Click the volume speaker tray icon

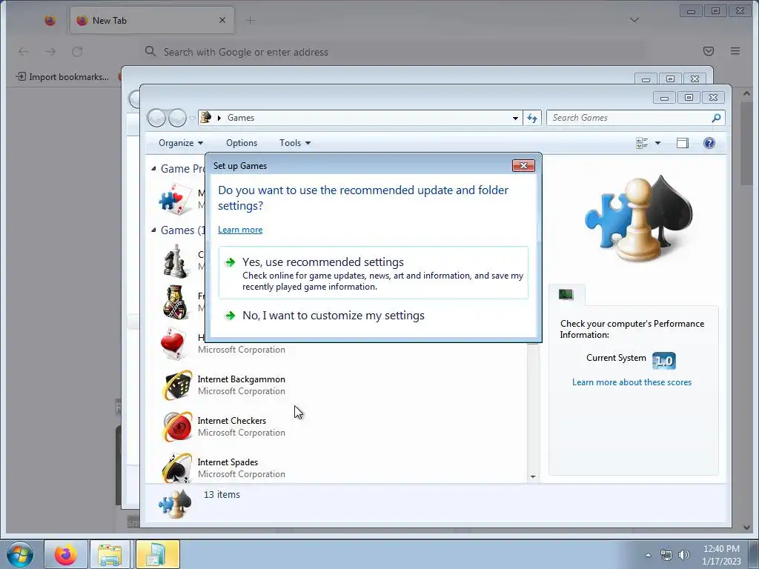[684, 555]
